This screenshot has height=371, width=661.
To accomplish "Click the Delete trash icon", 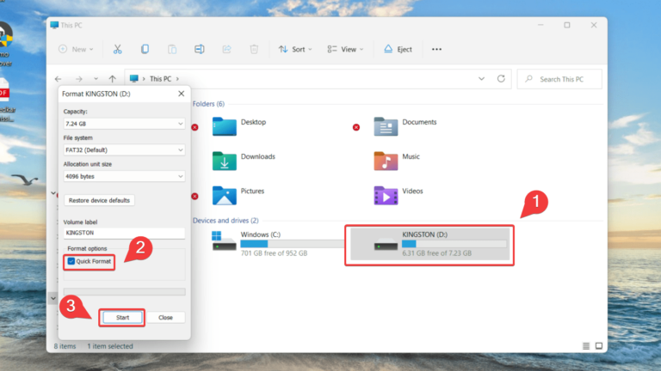I will pyautogui.click(x=254, y=49).
